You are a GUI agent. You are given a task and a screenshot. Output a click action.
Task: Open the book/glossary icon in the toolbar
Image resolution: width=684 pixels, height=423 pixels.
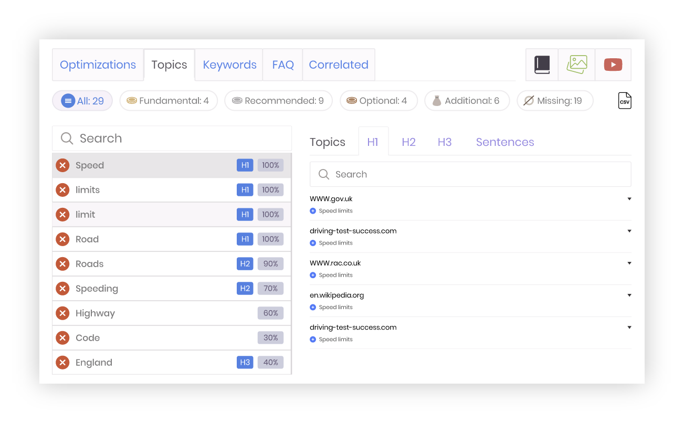tap(542, 65)
